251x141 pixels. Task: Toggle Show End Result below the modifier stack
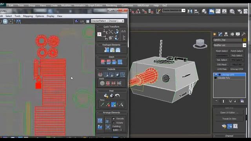[x=223, y=101]
